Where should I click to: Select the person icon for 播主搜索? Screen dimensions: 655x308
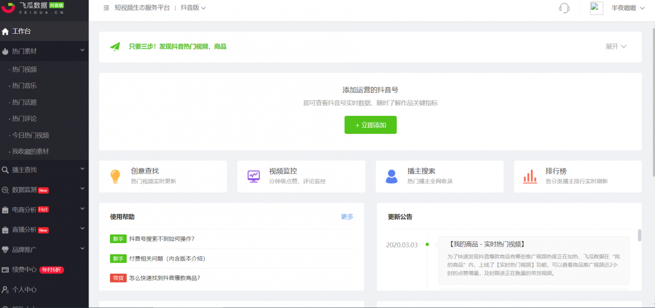coord(391,176)
